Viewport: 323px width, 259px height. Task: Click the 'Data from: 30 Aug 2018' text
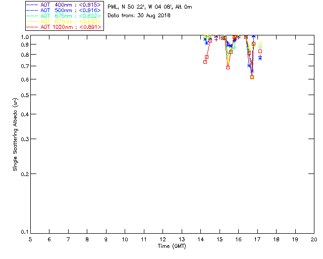coord(139,15)
